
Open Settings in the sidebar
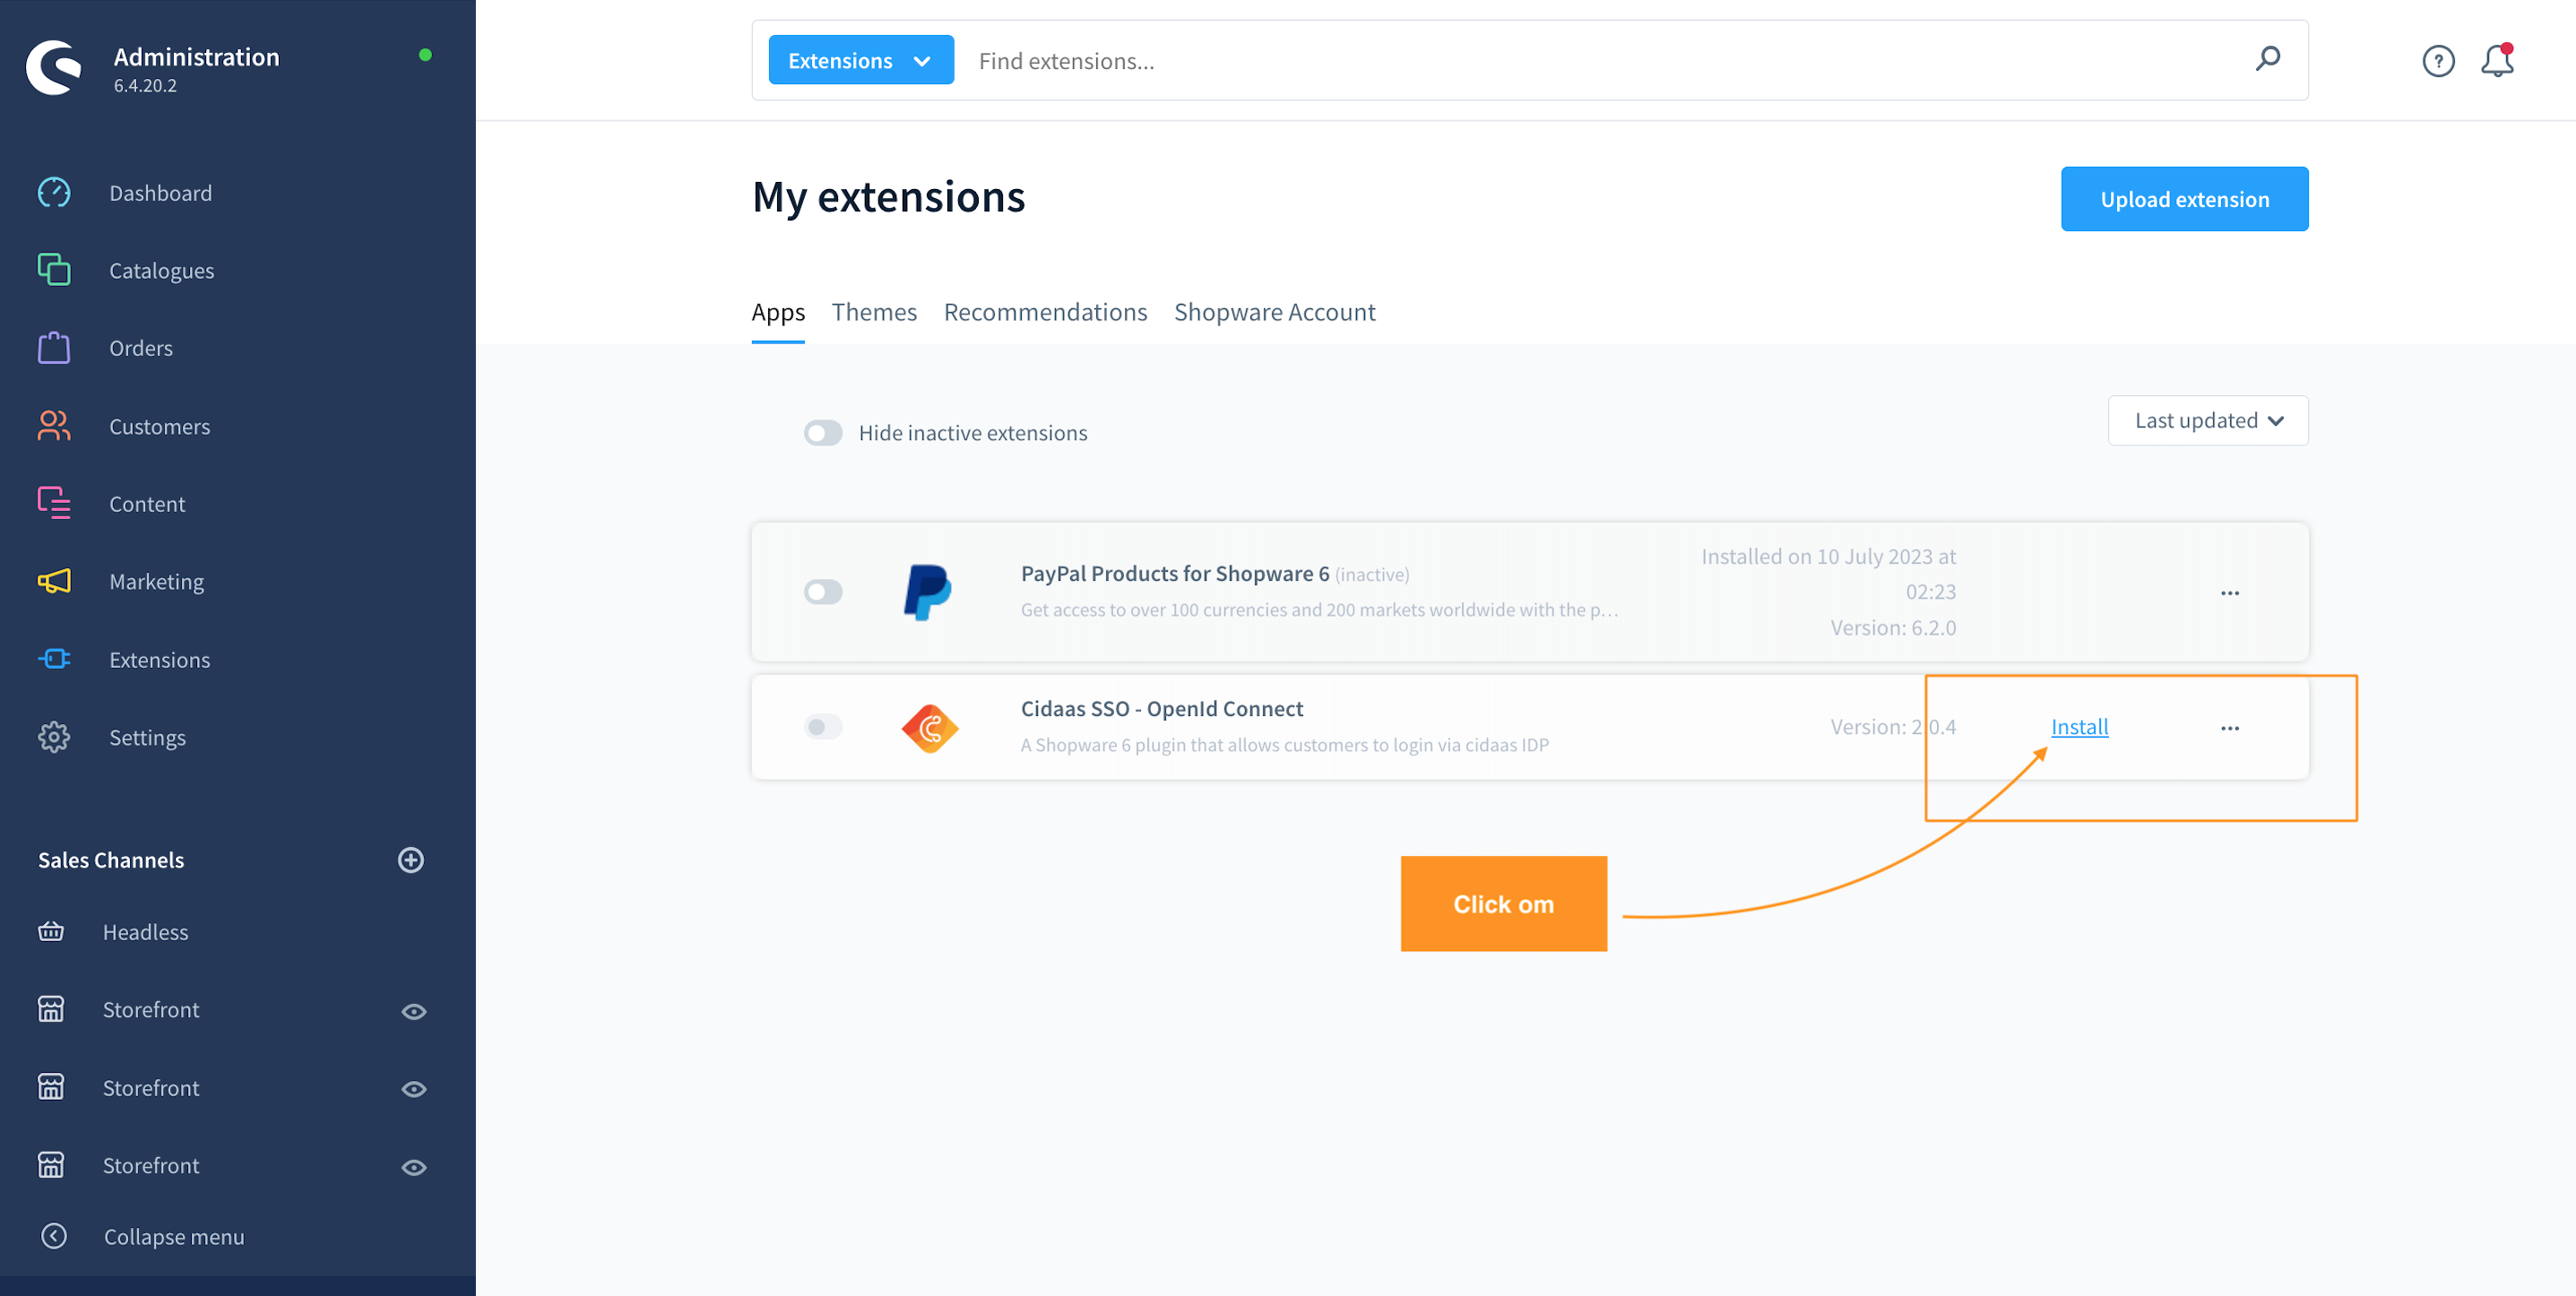[x=147, y=738]
